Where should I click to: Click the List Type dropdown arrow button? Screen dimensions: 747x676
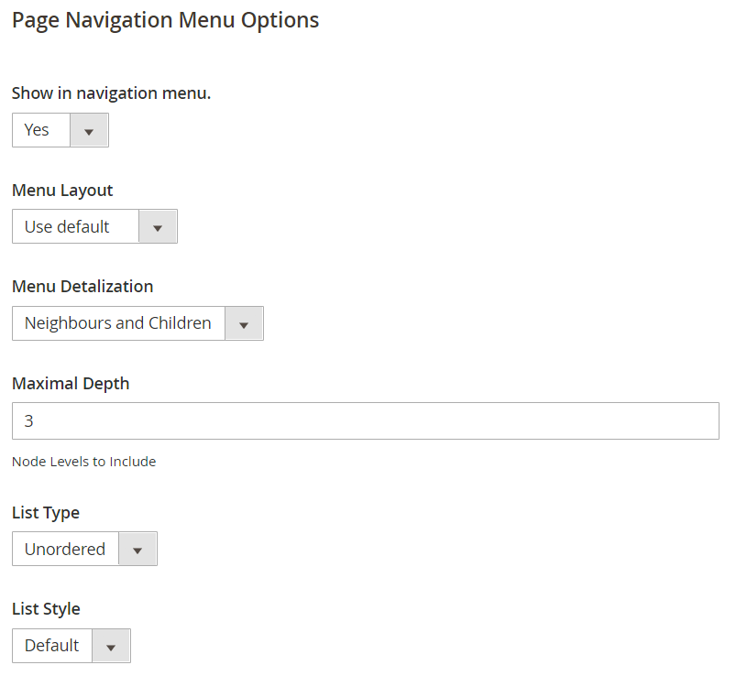tap(137, 550)
